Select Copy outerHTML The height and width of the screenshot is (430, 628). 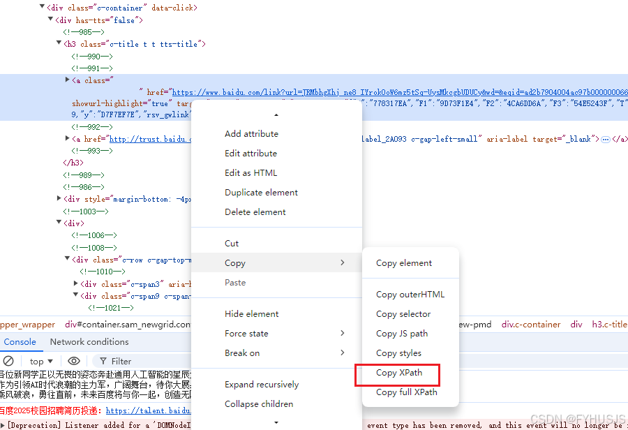(x=410, y=295)
